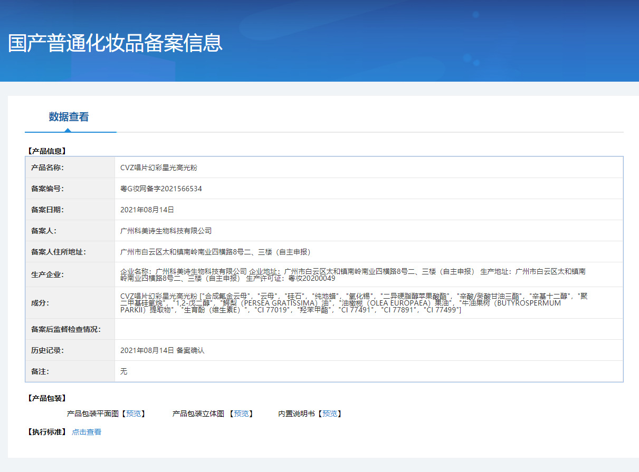
Task: Select product name CVZ唱片幻彩星光高光粉
Action: click(x=159, y=168)
